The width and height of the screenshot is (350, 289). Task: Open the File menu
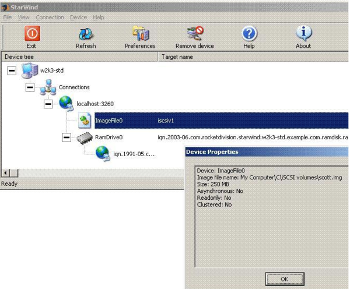pos(8,17)
